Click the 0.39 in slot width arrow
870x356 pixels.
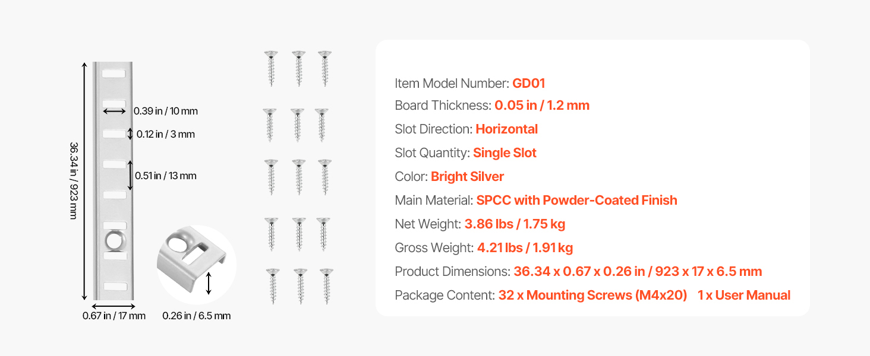(x=114, y=111)
